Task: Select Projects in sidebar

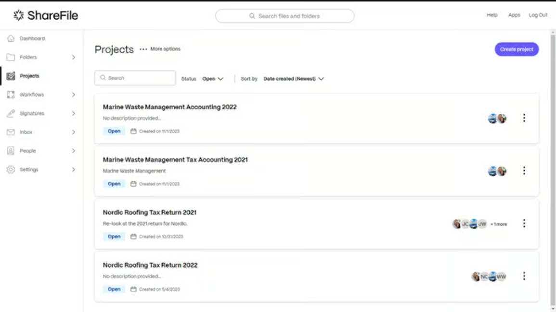Action: click(x=29, y=76)
